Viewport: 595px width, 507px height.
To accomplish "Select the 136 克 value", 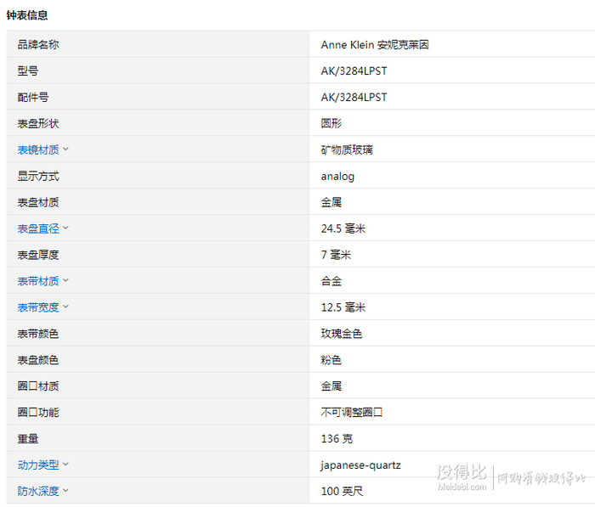I will pos(337,439).
